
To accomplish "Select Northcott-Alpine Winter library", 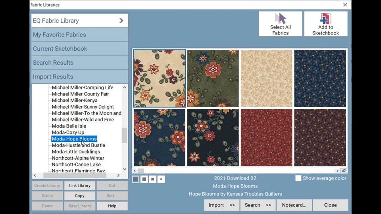I will pyautogui.click(x=78, y=158).
